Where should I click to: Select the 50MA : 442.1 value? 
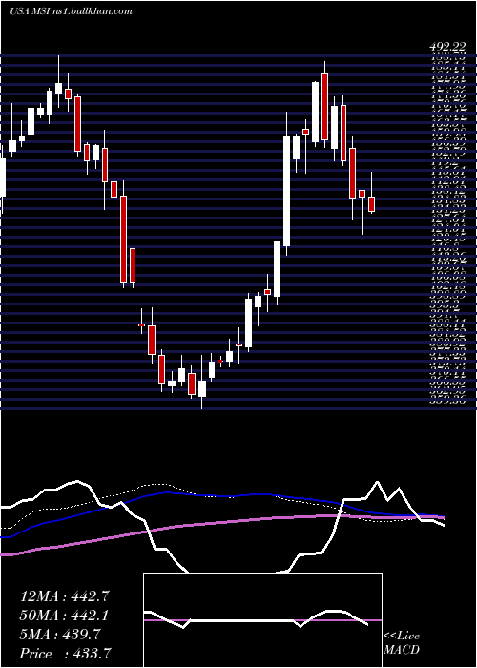64,616
